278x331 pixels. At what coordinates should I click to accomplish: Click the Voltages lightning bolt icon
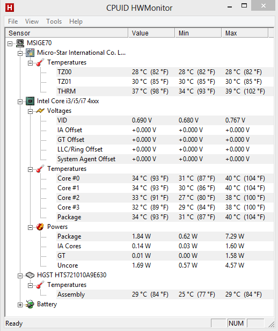click(40, 111)
